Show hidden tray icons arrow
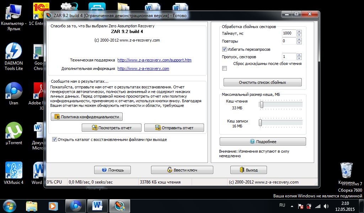 click(292, 206)
